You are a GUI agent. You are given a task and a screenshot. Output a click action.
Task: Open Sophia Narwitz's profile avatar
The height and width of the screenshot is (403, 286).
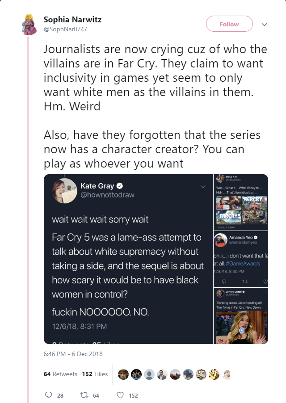point(29,25)
